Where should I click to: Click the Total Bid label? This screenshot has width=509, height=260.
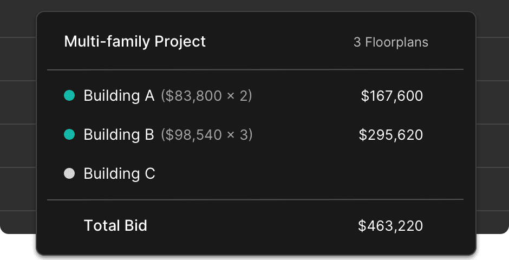click(115, 226)
